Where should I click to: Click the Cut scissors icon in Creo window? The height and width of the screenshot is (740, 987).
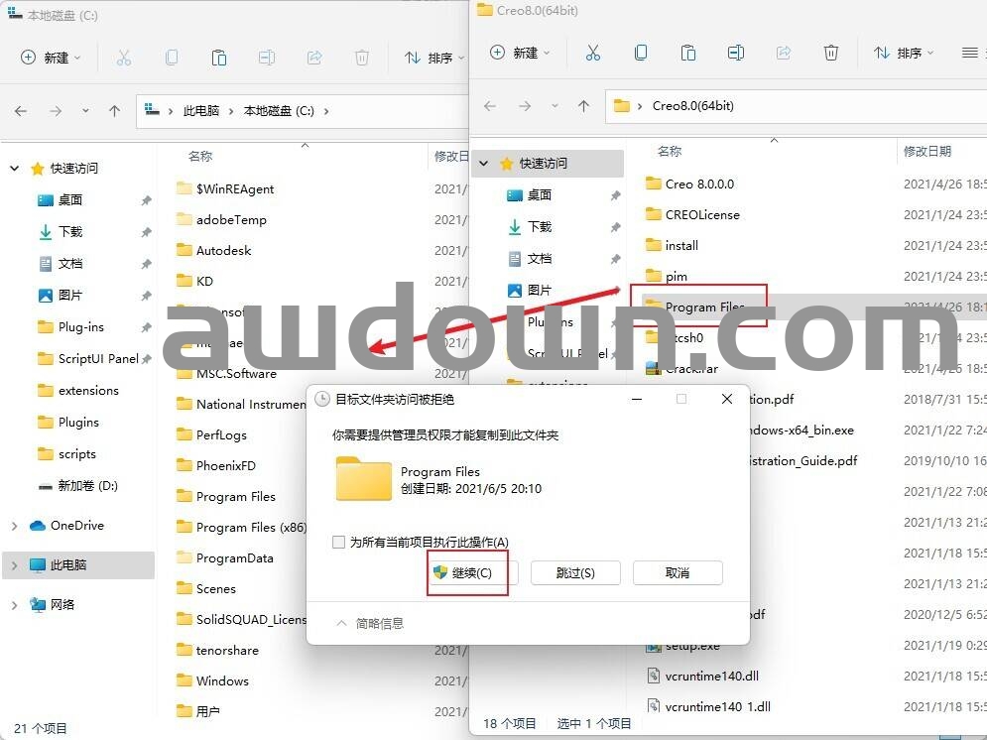tap(593, 53)
